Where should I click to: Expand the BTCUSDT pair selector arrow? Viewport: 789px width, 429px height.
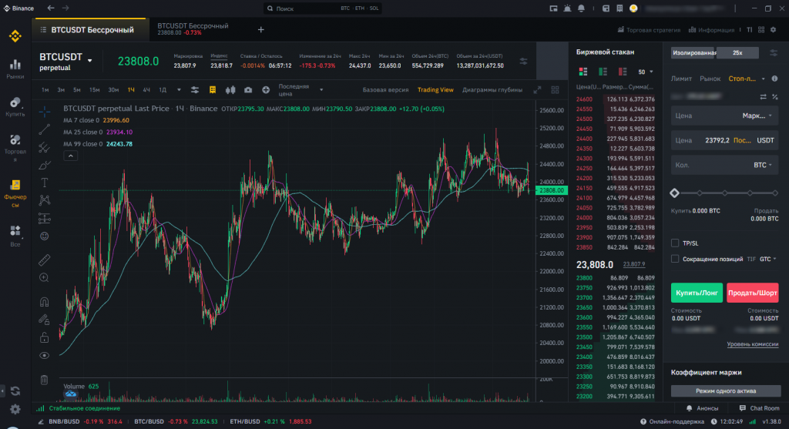point(90,60)
